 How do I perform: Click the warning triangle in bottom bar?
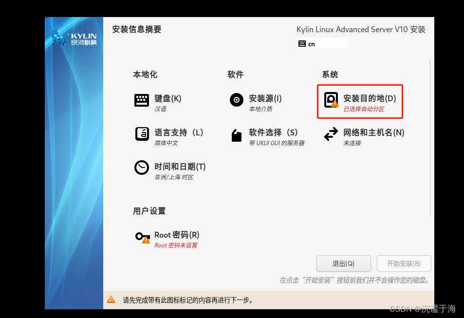111,299
